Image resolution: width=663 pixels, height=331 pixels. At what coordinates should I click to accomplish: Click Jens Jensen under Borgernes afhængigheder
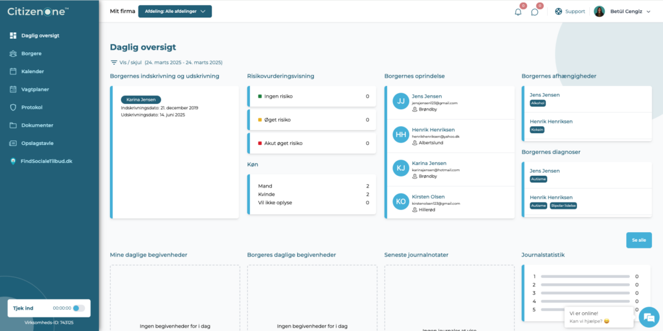click(x=545, y=95)
